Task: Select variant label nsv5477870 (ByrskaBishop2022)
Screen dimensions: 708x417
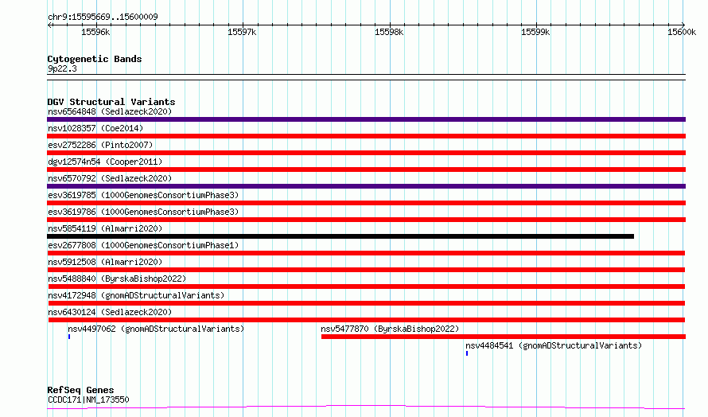Action: click(x=390, y=329)
